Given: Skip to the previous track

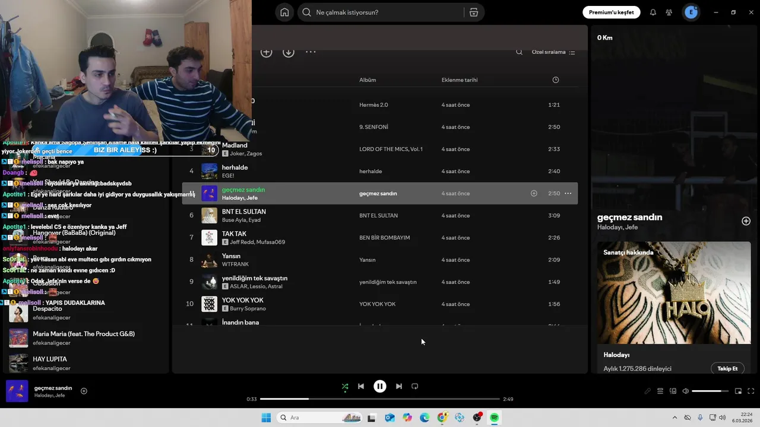Looking at the screenshot, I should [360, 386].
